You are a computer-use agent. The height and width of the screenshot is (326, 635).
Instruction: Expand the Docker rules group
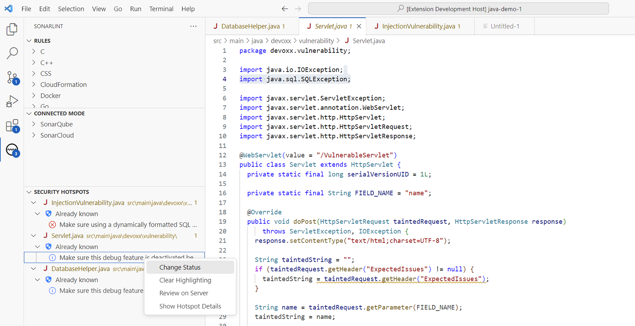[34, 95]
